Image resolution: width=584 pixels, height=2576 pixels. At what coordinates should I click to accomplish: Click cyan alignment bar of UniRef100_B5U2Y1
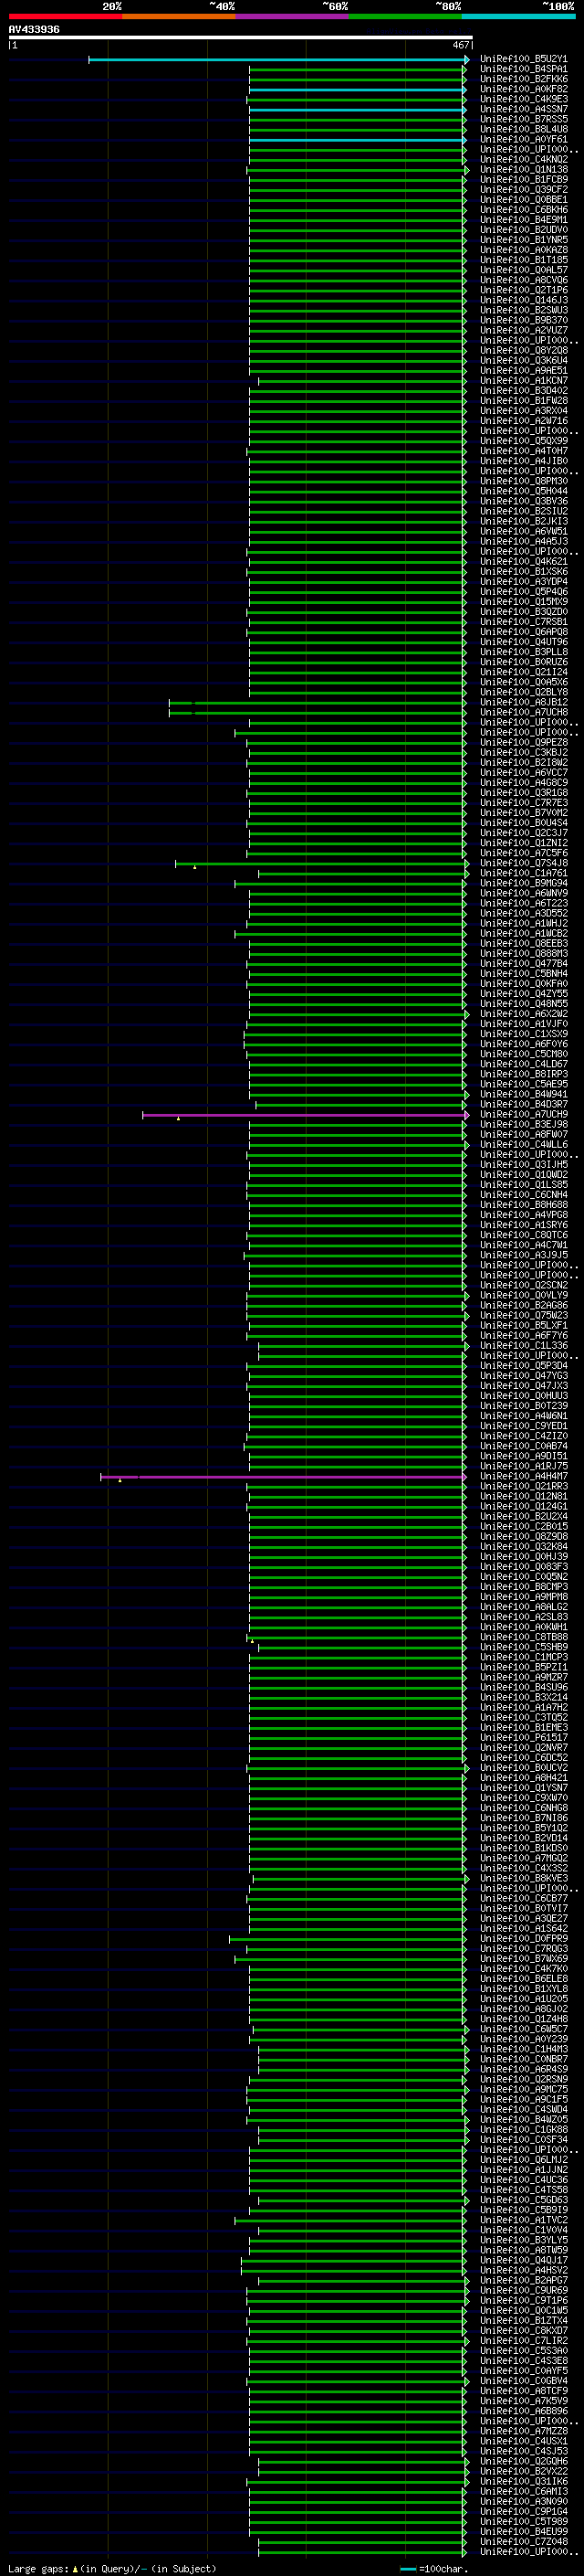(278, 60)
